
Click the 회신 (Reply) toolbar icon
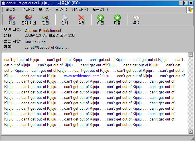(x=12, y=20)
